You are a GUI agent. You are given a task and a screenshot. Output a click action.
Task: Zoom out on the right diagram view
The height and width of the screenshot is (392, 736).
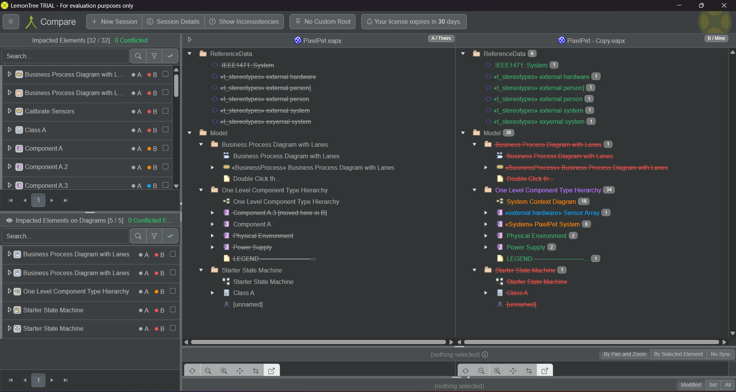(x=481, y=371)
